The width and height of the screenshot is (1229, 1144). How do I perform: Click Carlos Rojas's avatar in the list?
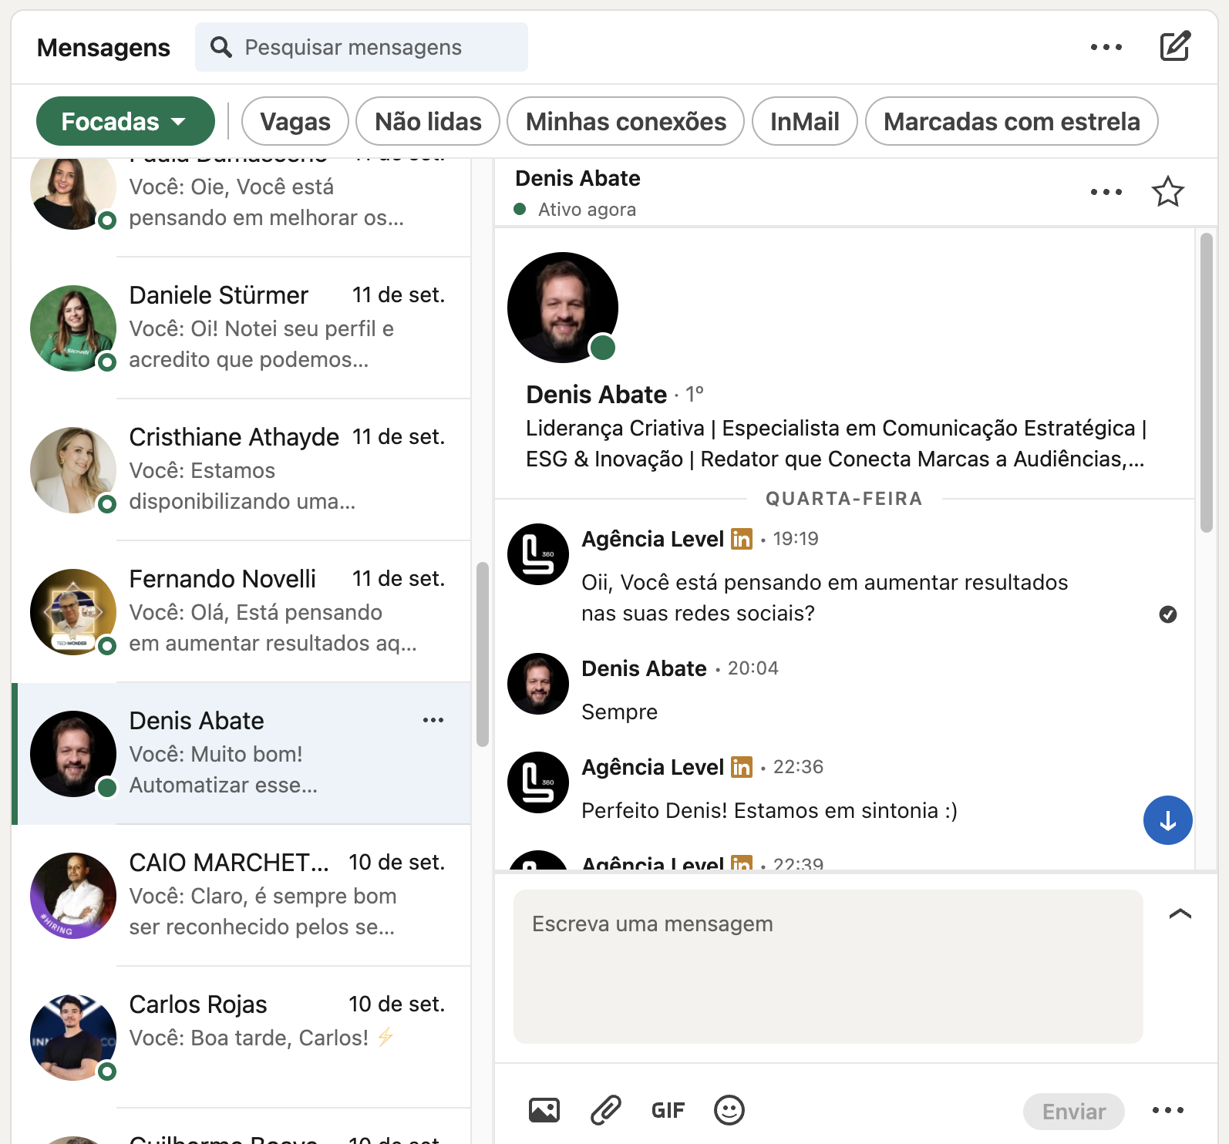(x=73, y=1038)
